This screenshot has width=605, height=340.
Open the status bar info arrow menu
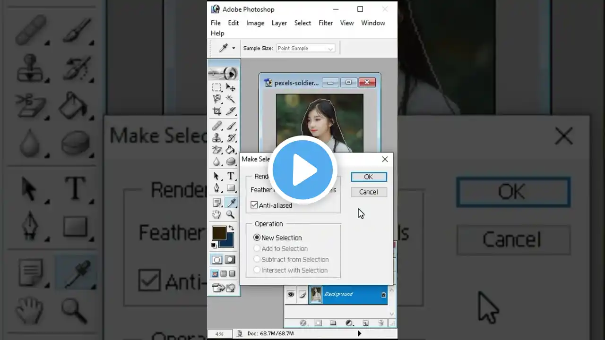pos(359,333)
